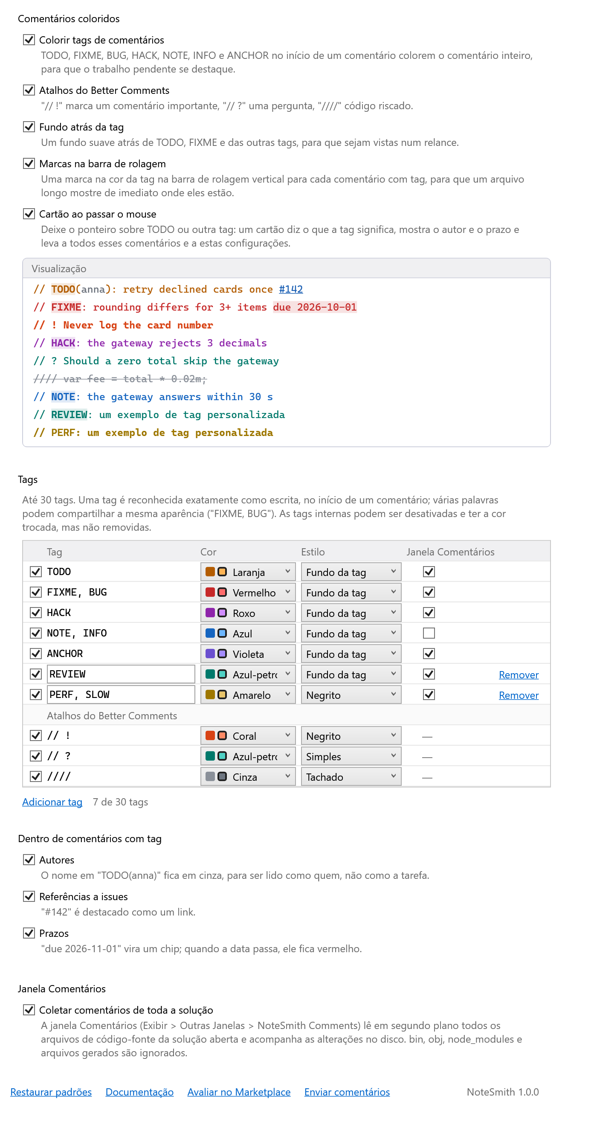Disable the Fundo atrás da tag option
Image resolution: width=597 pixels, height=1122 pixels.
(29, 127)
